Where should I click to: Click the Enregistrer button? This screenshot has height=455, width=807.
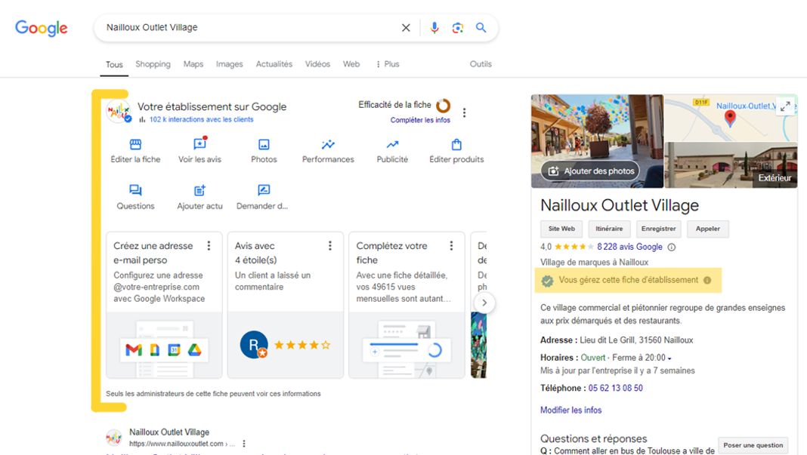[x=659, y=229]
